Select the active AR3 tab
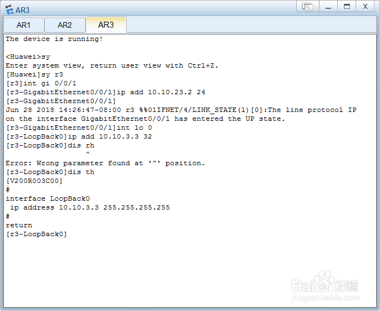Image resolution: width=380 pixels, height=311 pixels. click(x=106, y=24)
